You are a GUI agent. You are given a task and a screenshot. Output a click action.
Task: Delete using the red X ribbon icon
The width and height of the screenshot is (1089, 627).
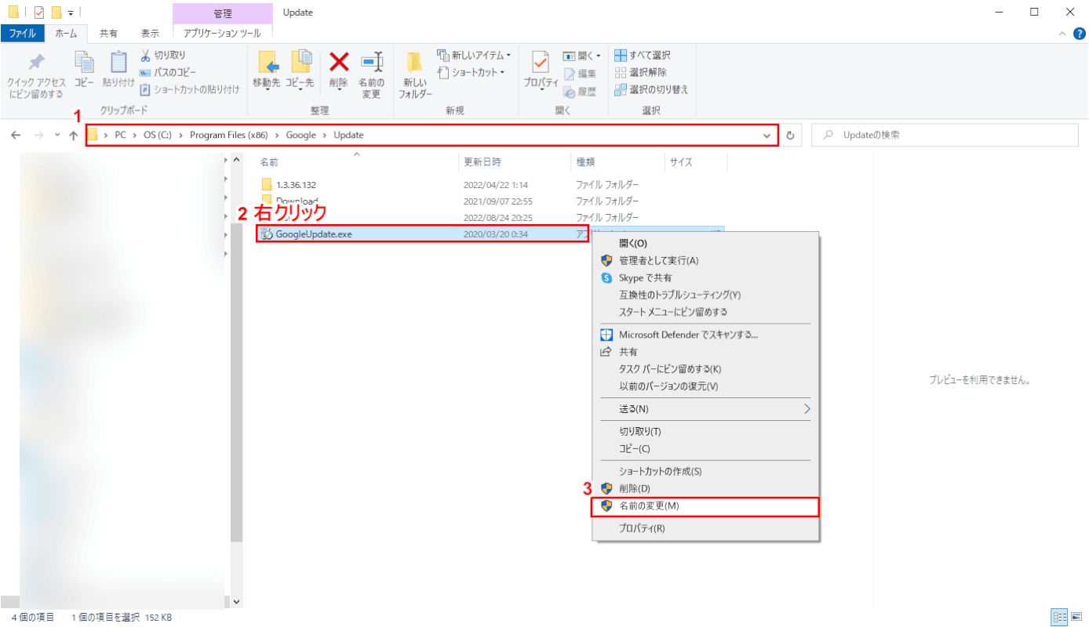point(339,72)
